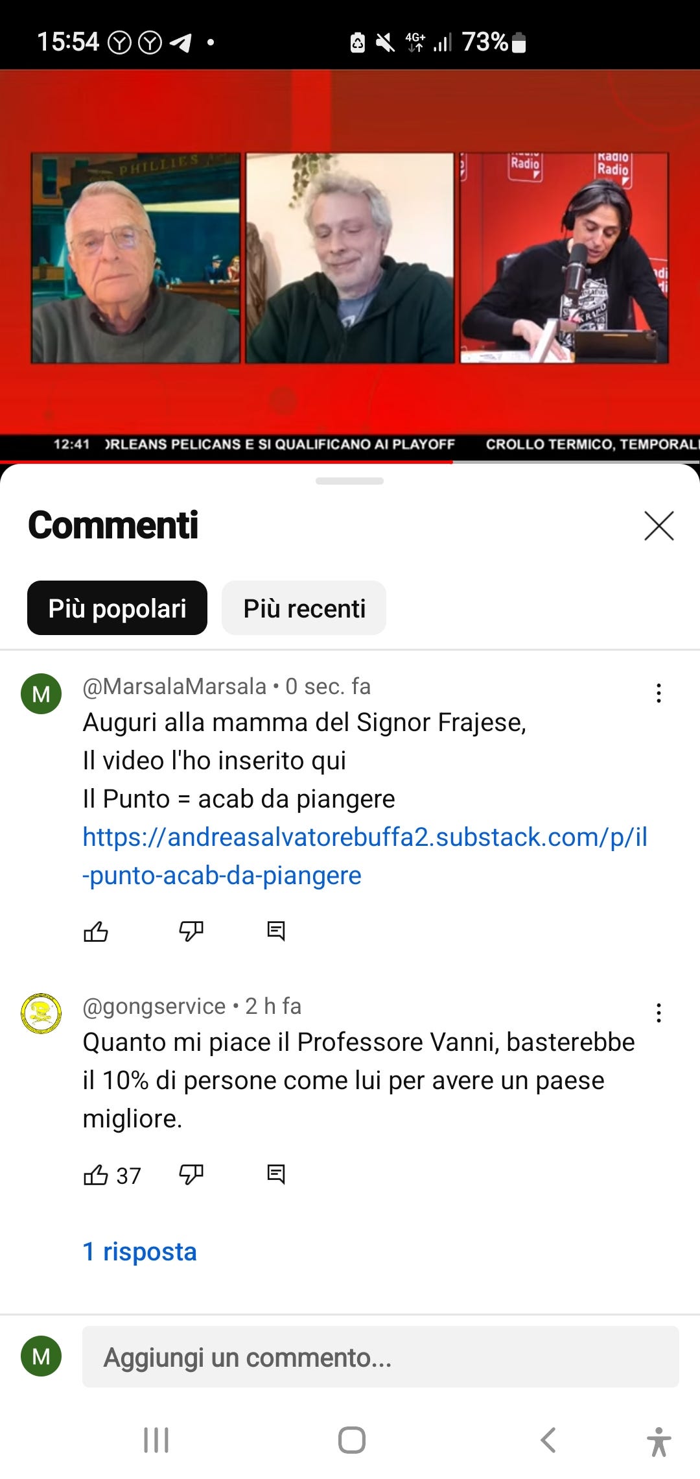The width and height of the screenshot is (700, 1479).
Task: Dislike the @gongservice comment
Action: click(191, 1175)
